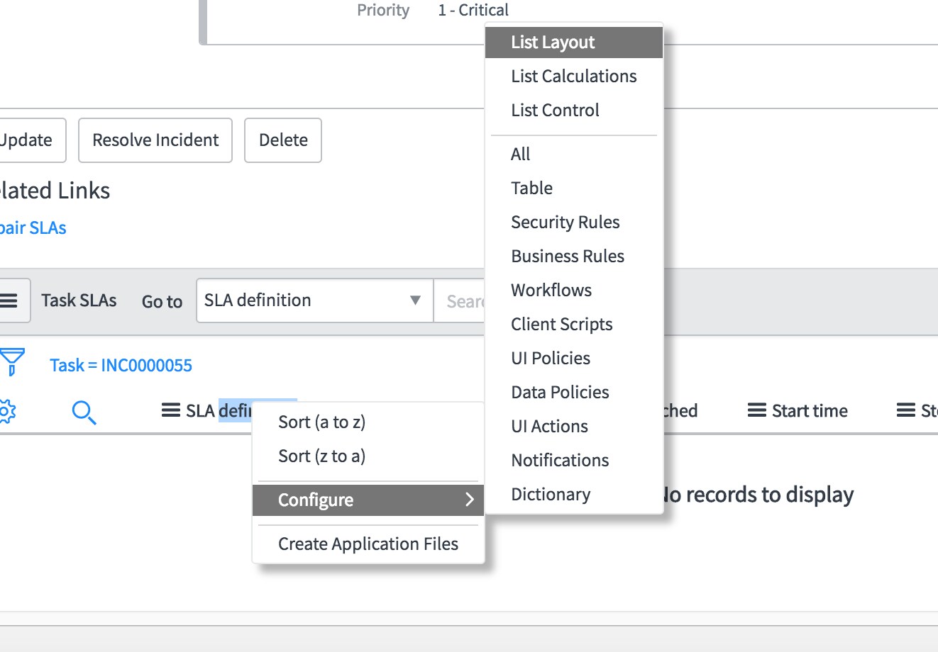Screen dimensions: 938x652
Task: Open the list filter funnel icon
Action: point(12,361)
